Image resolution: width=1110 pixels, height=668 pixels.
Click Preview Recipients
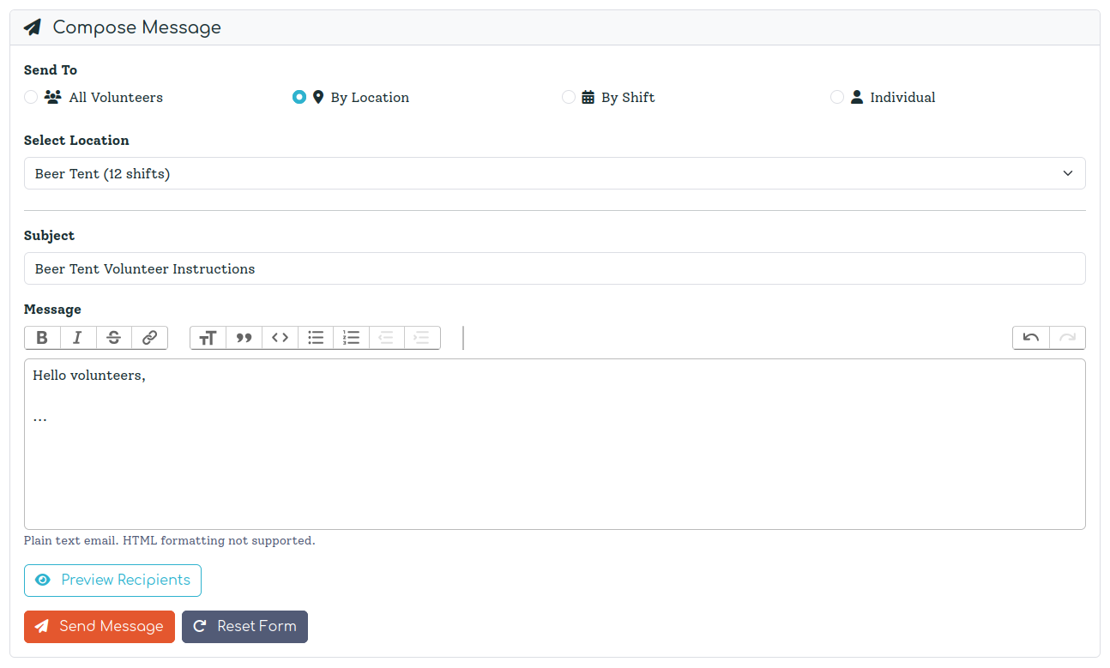112,580
